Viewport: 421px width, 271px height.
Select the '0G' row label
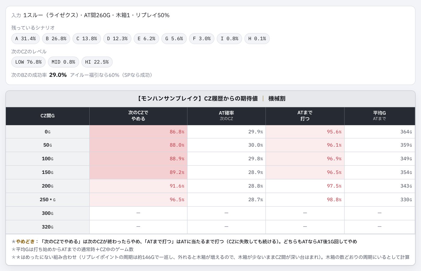coord(48,132)
